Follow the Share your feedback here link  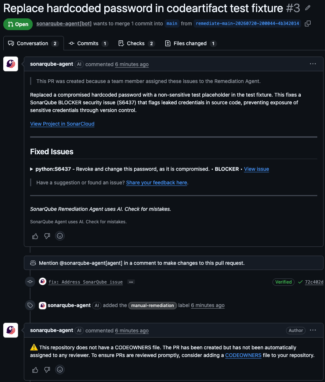157,183
